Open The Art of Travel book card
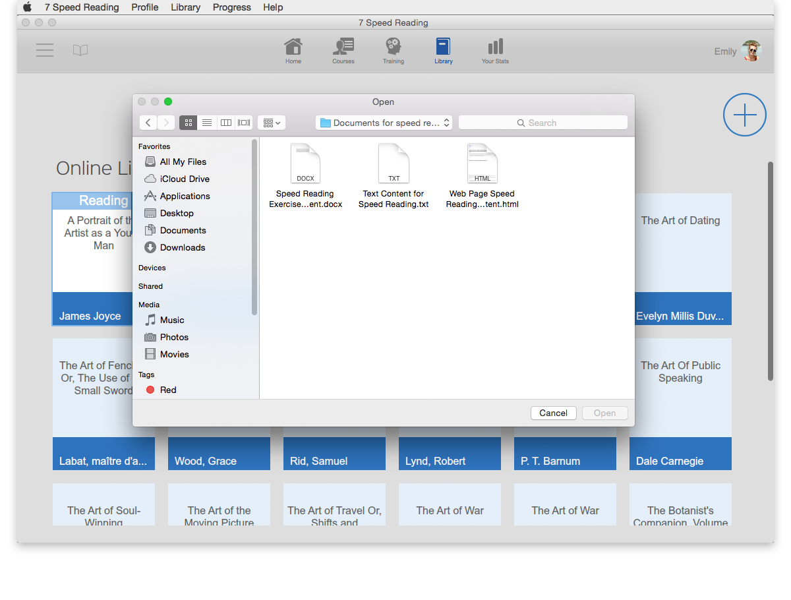 click(334, 504)
